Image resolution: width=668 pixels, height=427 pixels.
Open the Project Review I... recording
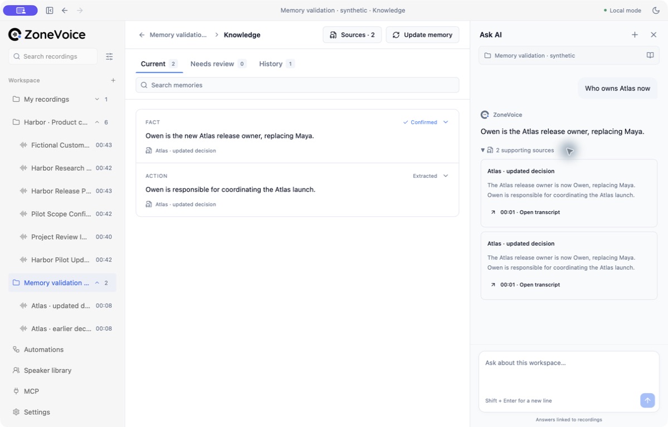[x=62, y=237]
